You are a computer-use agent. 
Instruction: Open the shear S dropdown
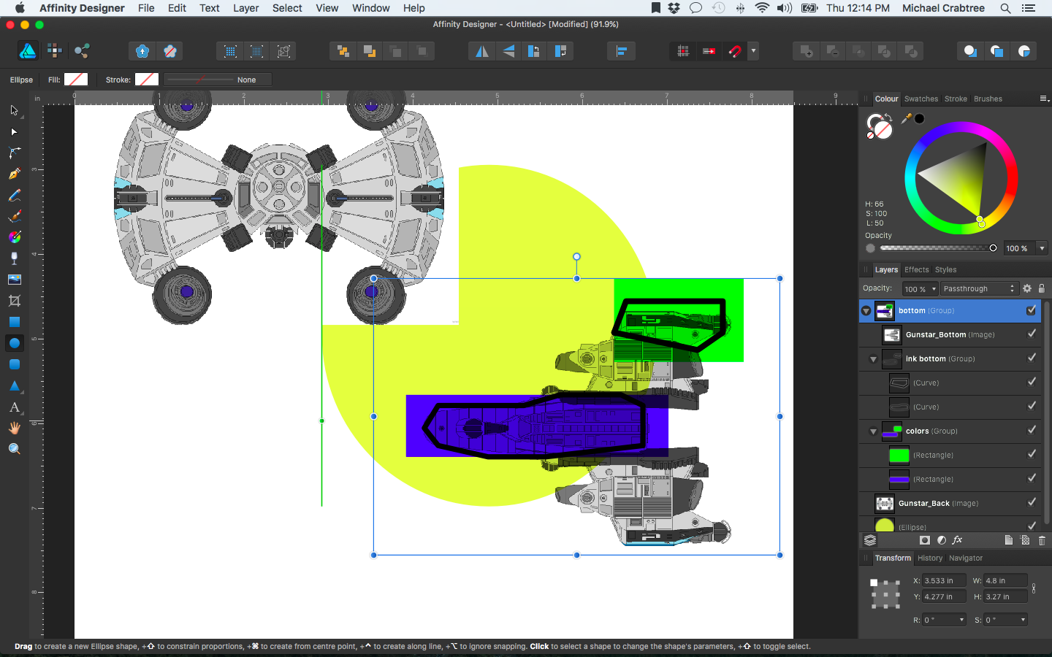pos(1023,620)
